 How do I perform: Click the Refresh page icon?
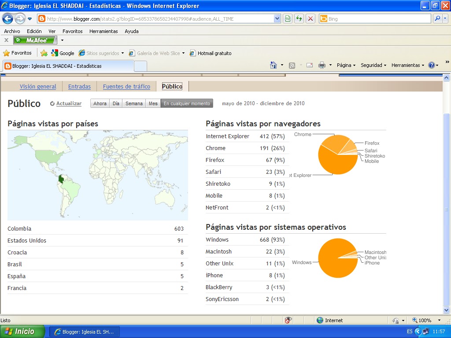tap(299, 18)
